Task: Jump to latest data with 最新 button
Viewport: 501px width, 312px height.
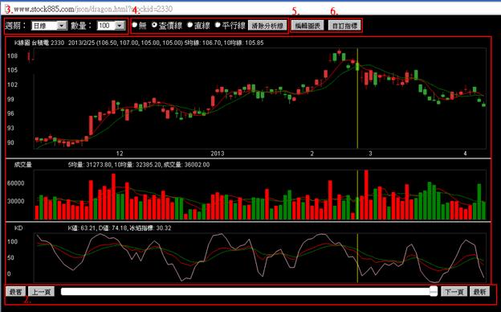Action: [x=479, y=292]
